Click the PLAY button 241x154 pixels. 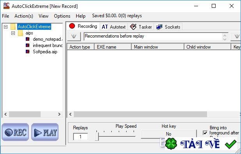tap(45, 132)
